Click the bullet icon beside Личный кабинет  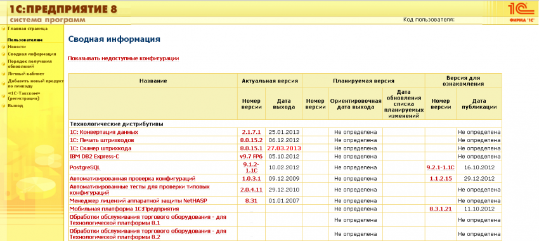[x=3, y=74]
